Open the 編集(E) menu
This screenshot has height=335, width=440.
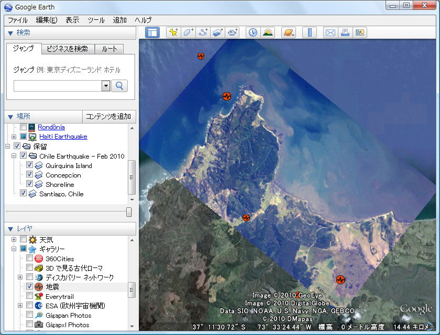pos(47,20)
